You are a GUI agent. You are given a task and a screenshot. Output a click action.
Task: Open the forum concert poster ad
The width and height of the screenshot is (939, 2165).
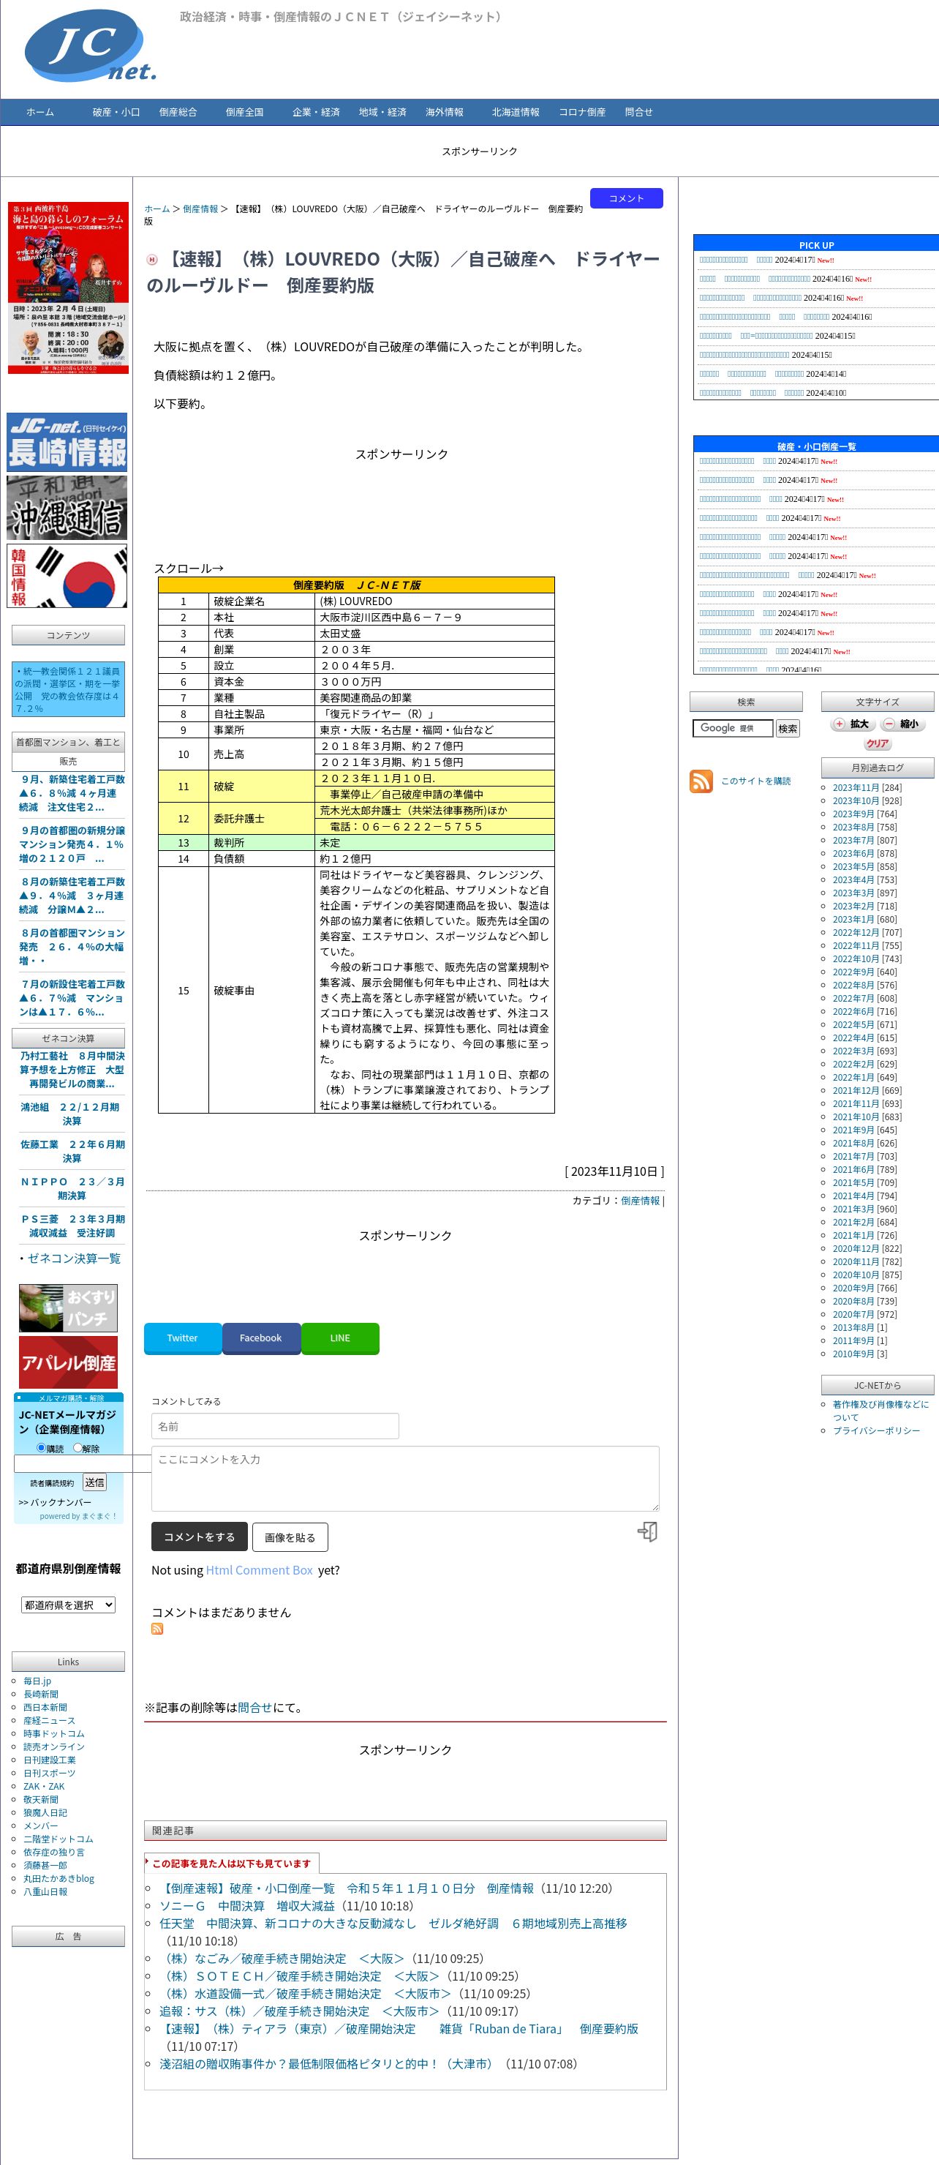point(68,288)
